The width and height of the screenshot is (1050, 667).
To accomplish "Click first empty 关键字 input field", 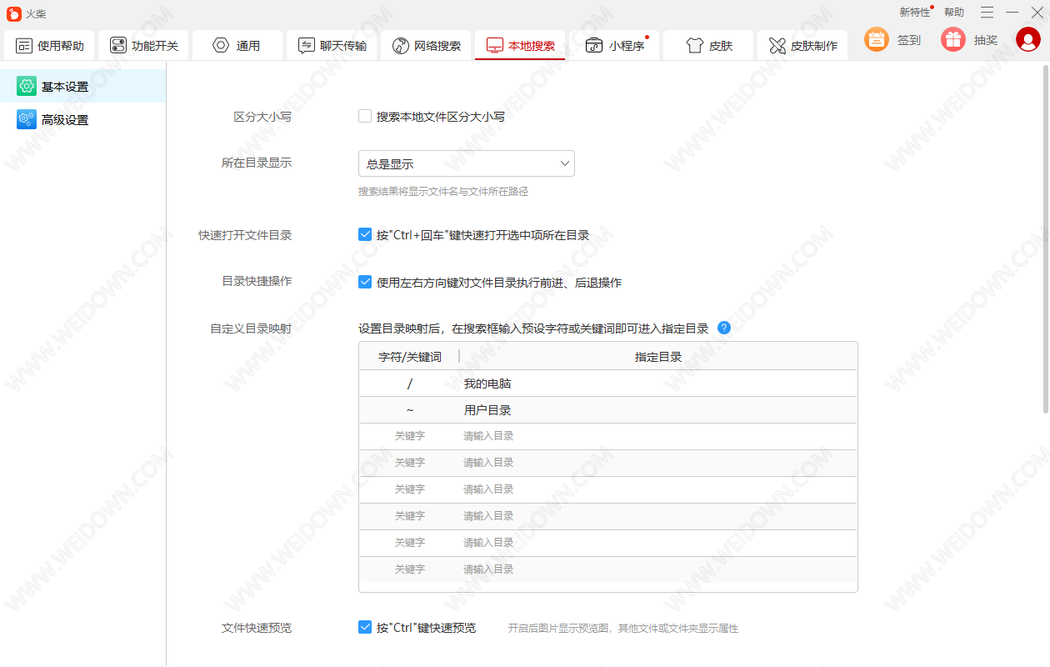I will pyautogui.click(x=409, y=436).
